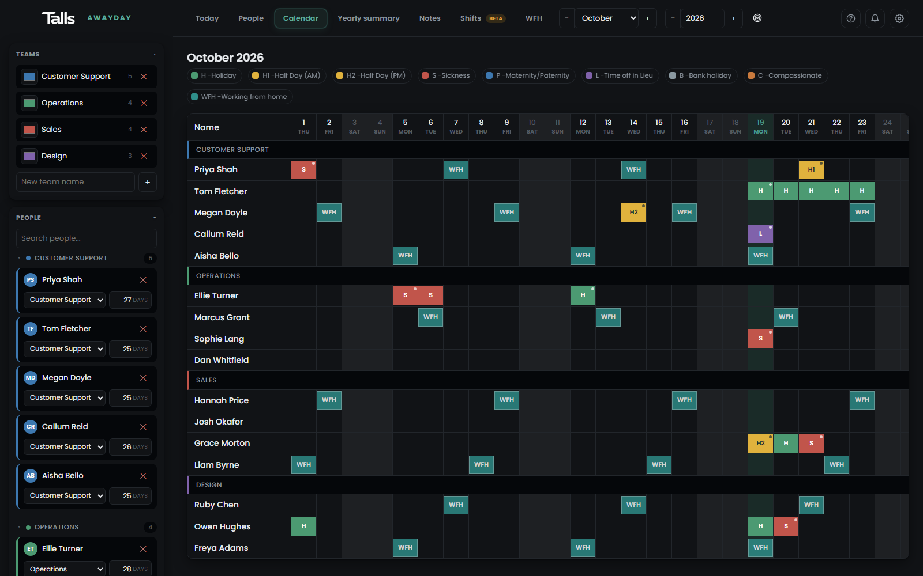The image size is (923, 576).
Task: Open Tom Fletcher's team dropdown
Action: click(x=64, y=349)
